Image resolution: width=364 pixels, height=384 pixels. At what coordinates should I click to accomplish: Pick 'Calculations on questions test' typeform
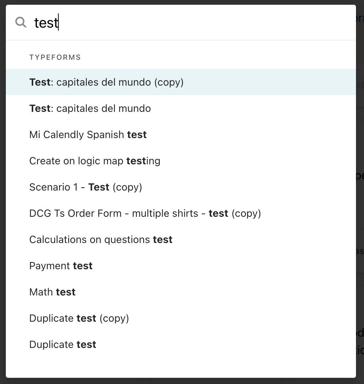(x=181, y=239)
